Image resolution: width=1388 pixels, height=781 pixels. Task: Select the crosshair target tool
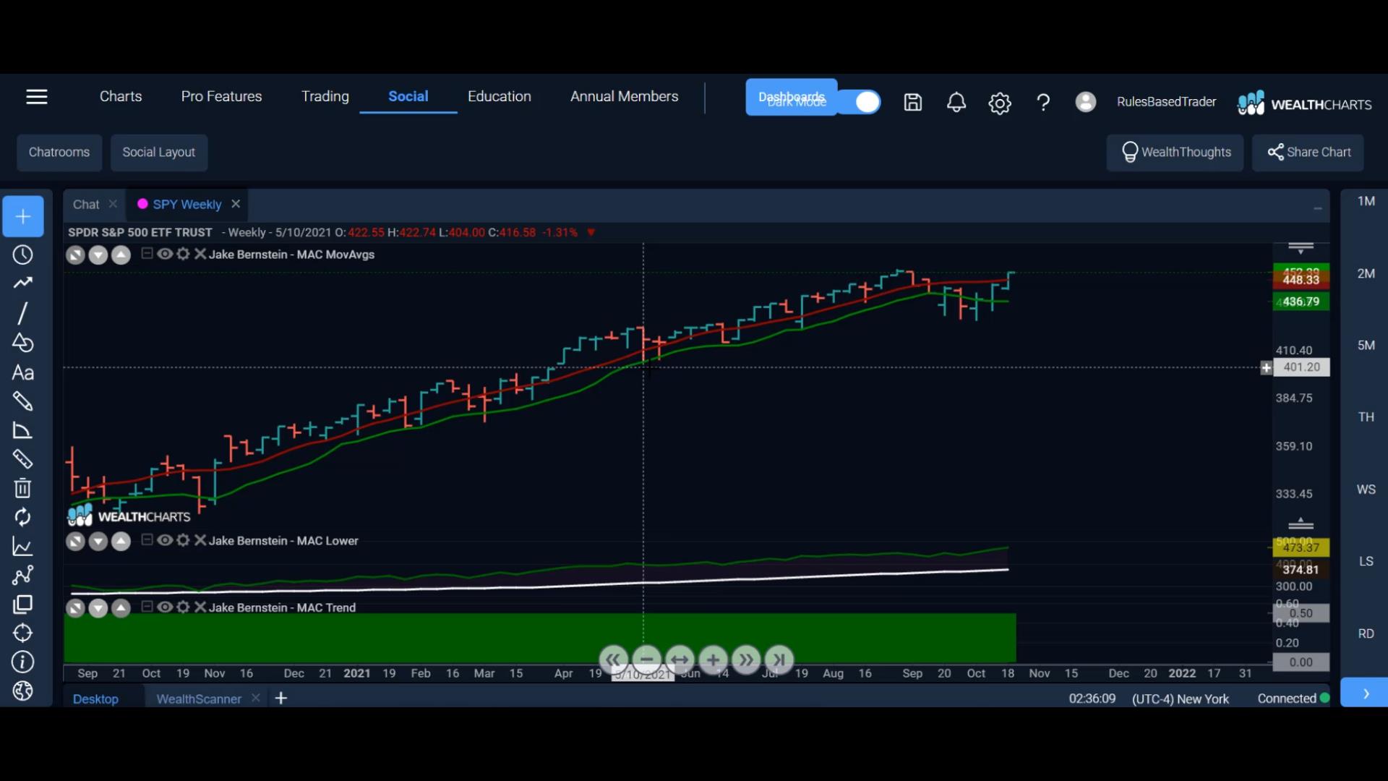(x=23, y=633)
